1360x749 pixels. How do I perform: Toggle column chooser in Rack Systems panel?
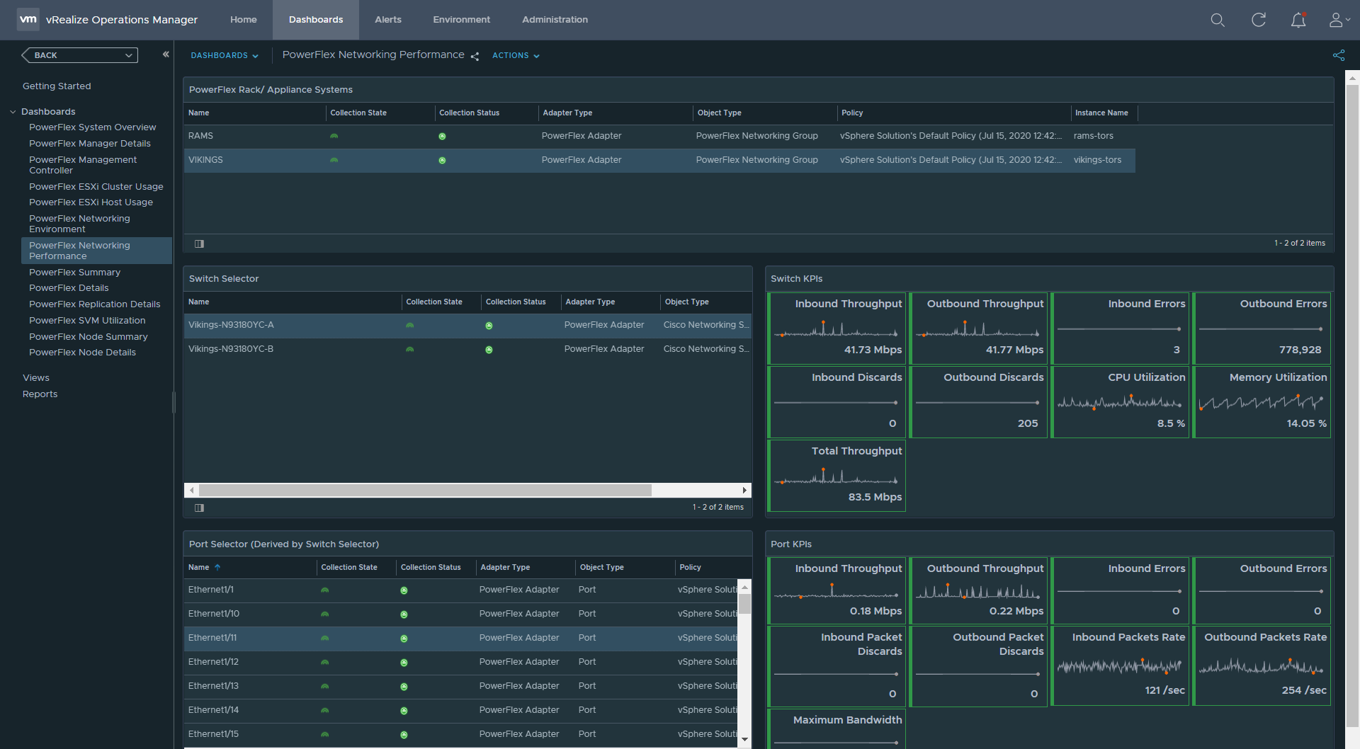[x=200, y=244]
